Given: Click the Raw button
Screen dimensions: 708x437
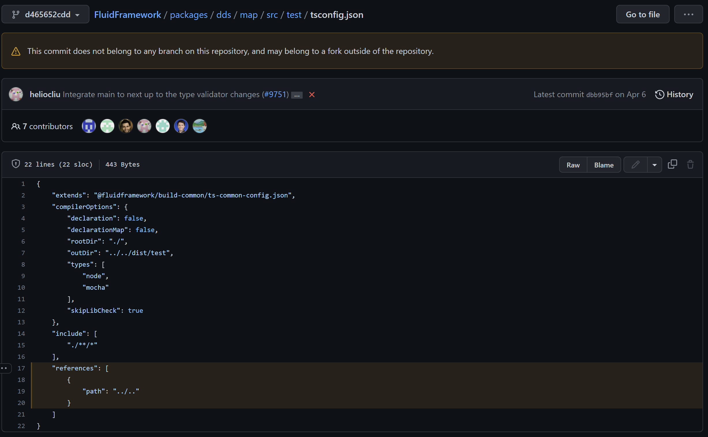Looking at the screenshot, I should coord(573,165).
